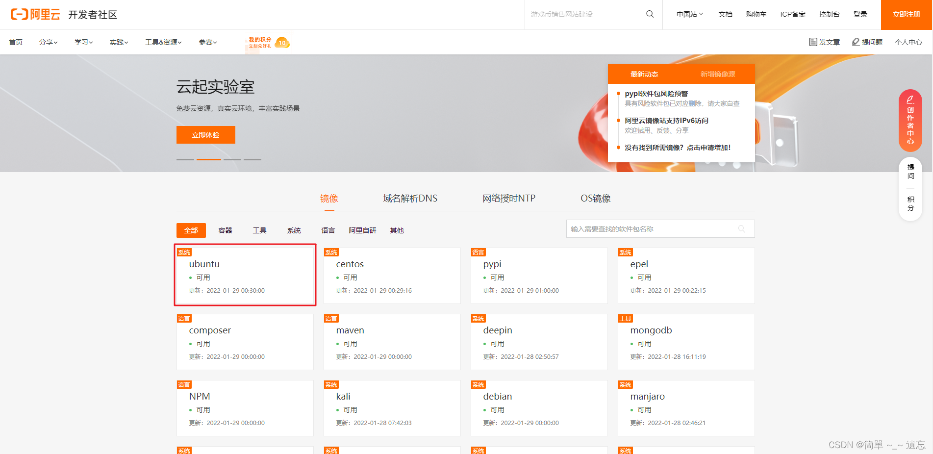Open 个人中心
This screenshot has width=933, height=454.
(x=908, y=42)
